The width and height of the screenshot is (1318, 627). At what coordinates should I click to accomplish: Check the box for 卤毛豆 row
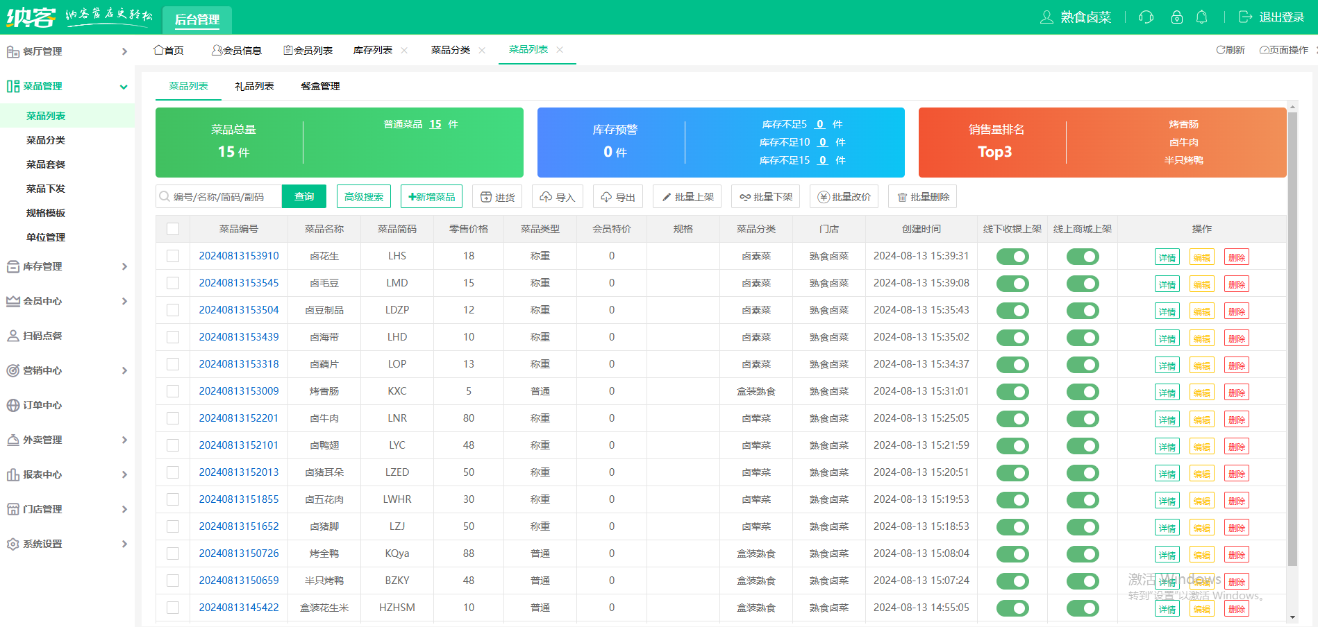173,283
